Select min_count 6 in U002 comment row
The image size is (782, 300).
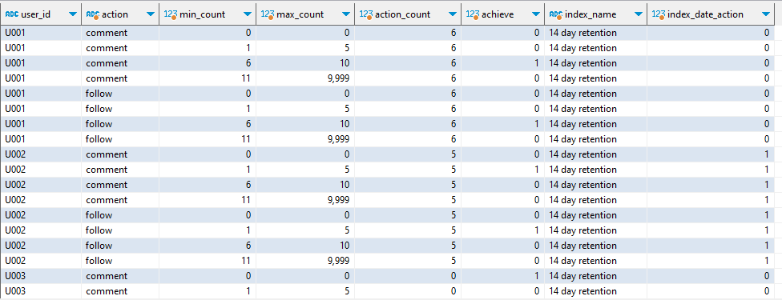248,185
